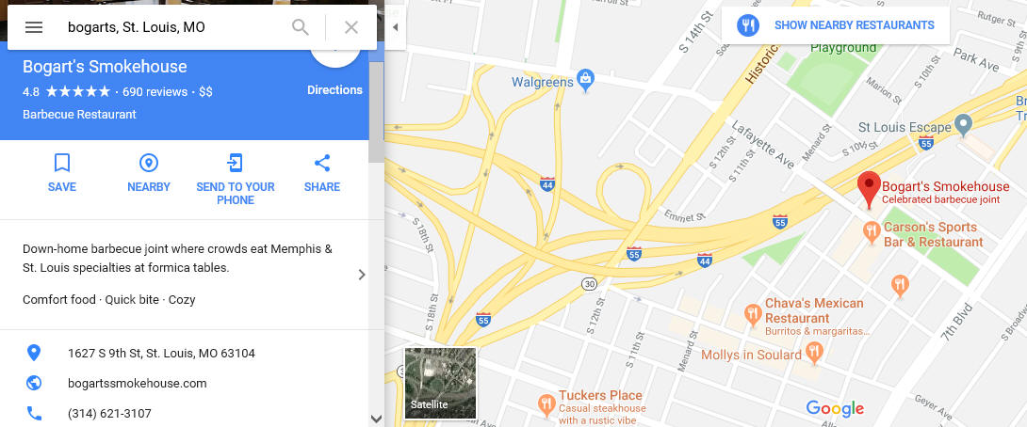Expand the place description chevron
The image size is (1027, 427).
362,275
